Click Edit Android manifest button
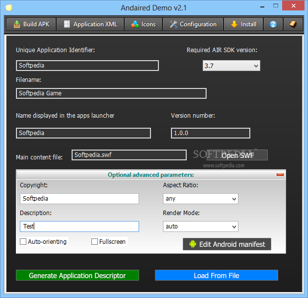This screenshot has width=308, height=298. pos(227,244)
